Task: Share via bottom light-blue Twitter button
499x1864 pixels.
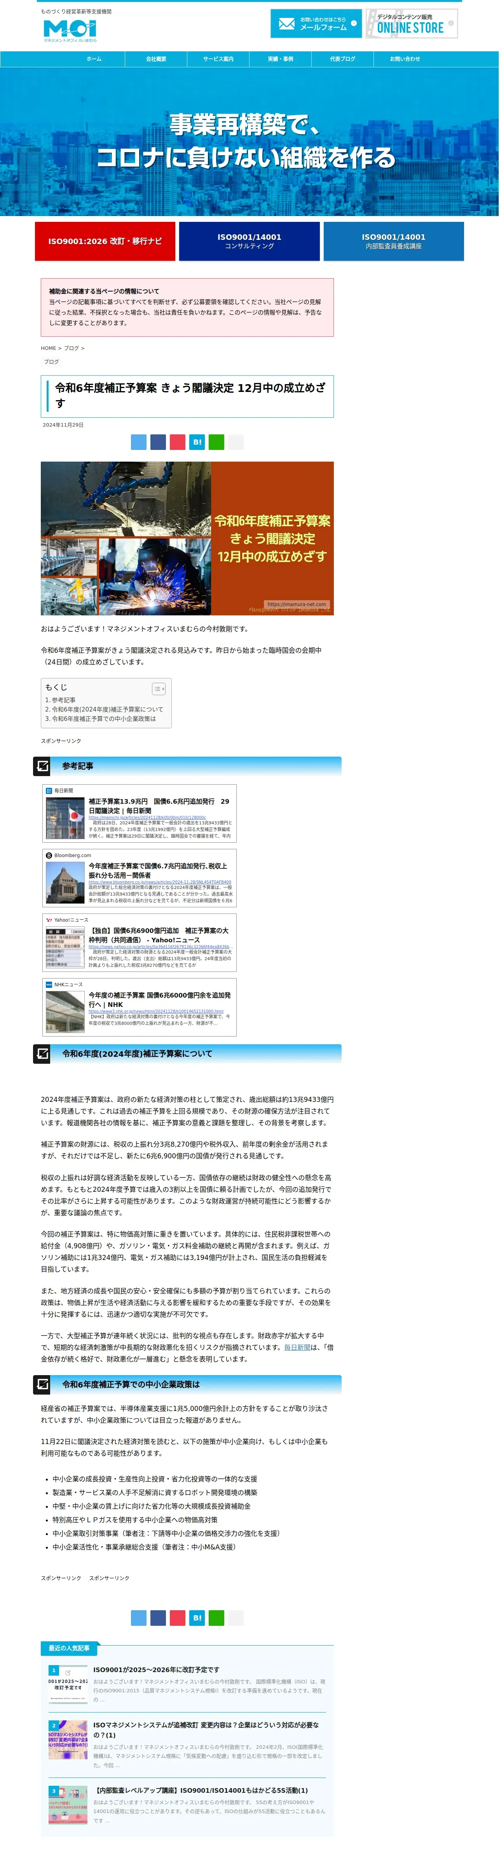Action: (x=139, y=1618)
